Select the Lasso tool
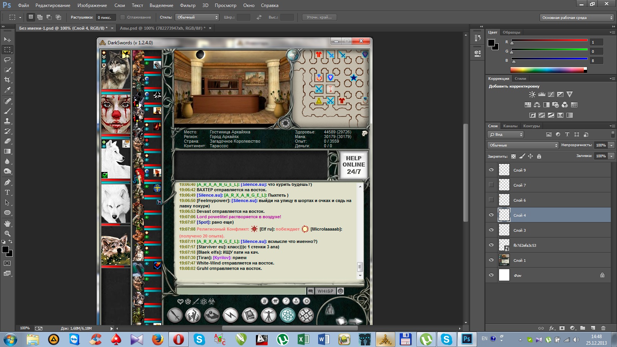The width and height of the screenshot is (617, 347). coord(7,60)
